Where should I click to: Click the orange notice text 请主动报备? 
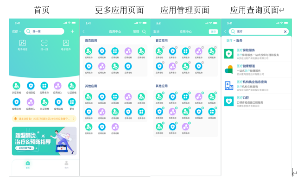(x=44, y=119)
